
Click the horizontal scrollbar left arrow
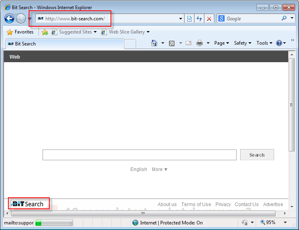[7, 213]
